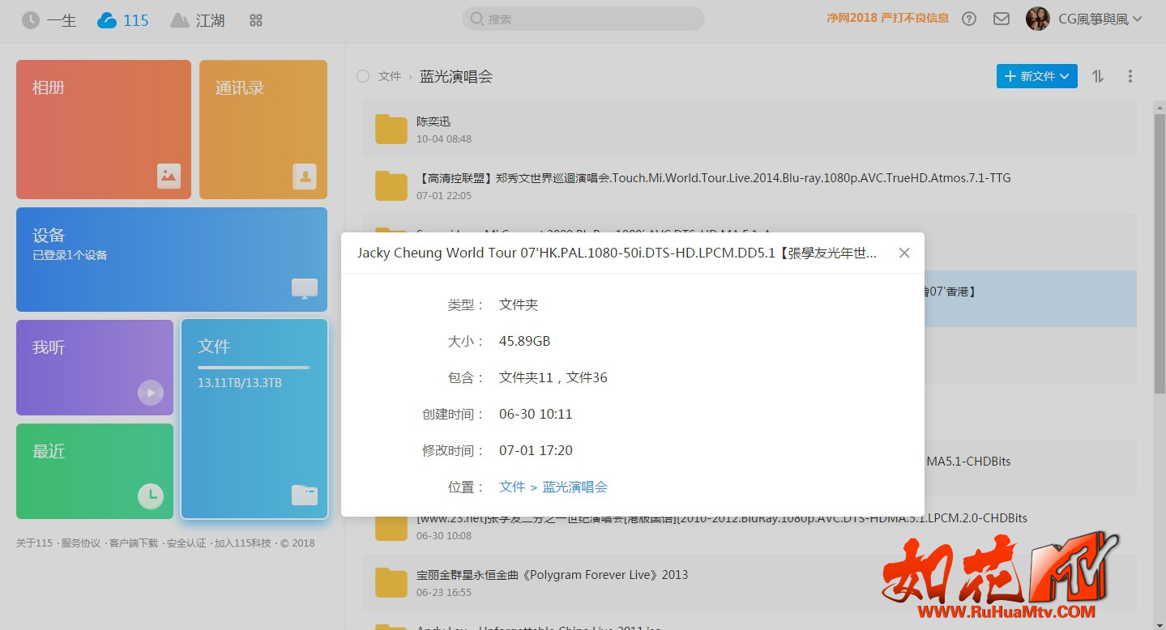Expand the CG風箏與風 account menu
The width and height of the screenshot is (1166, 630).
pos(1100,19)
